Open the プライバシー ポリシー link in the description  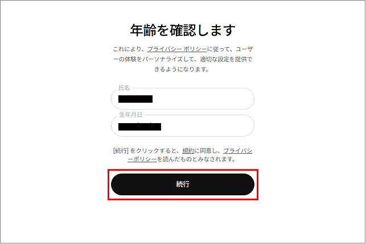177,49
